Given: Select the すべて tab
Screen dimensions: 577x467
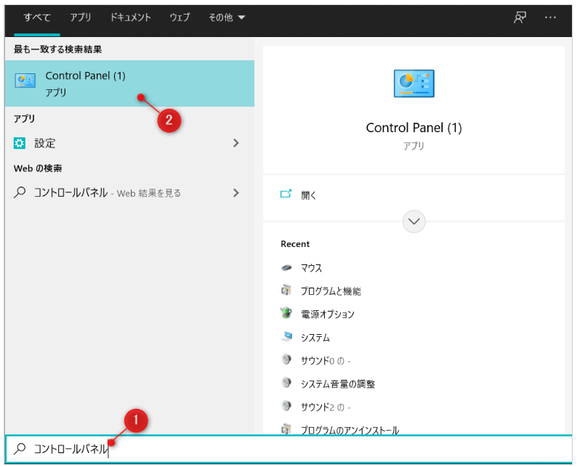Looking at the screenshot, I should click(x=37, y=17).
